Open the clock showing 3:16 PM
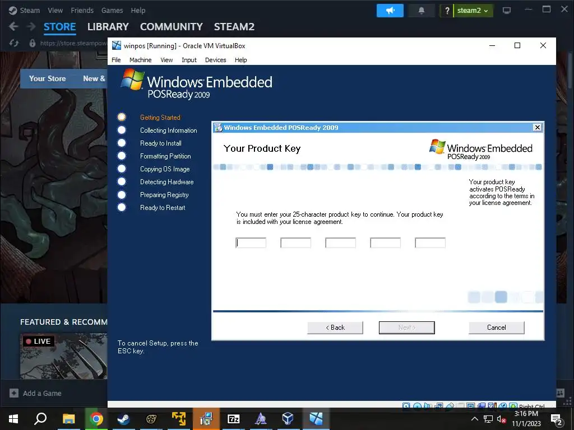Viewport: 574px width, 430px height. 526,419
